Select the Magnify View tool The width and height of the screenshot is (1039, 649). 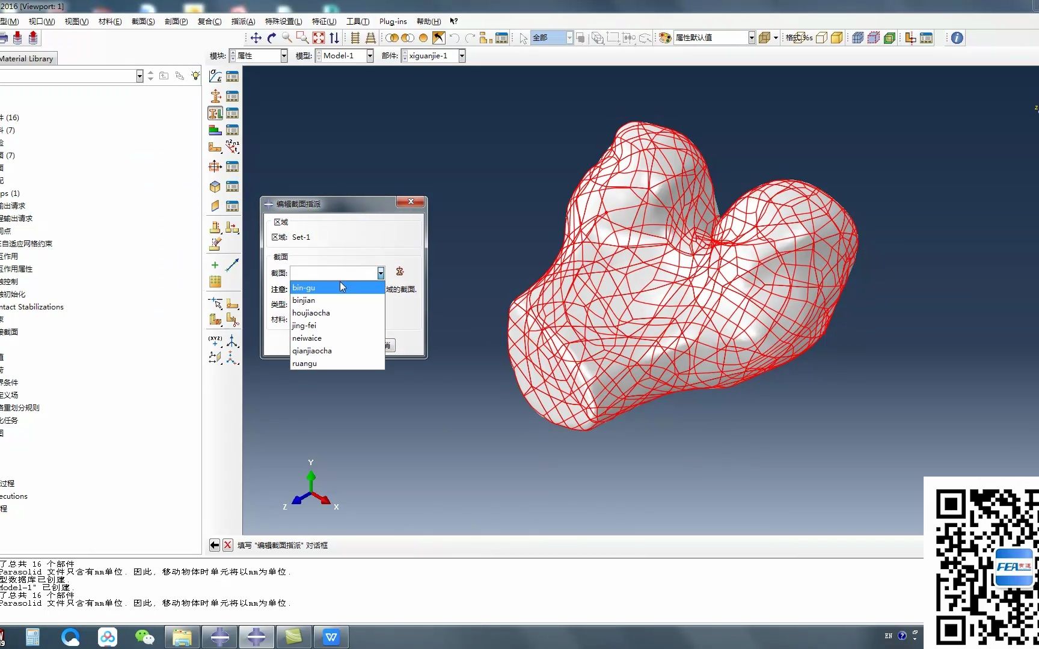tap(287, 38)
